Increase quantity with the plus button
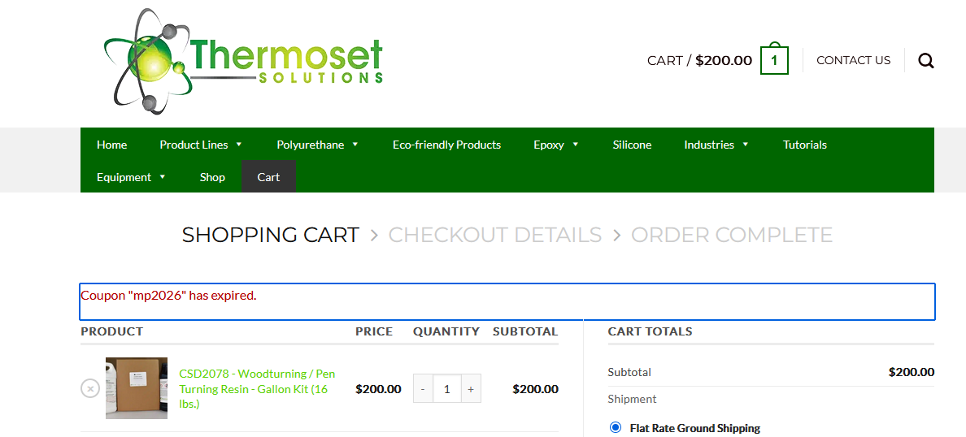 point(471,389)
